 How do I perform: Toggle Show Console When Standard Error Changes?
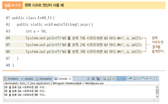pos(124,79)
